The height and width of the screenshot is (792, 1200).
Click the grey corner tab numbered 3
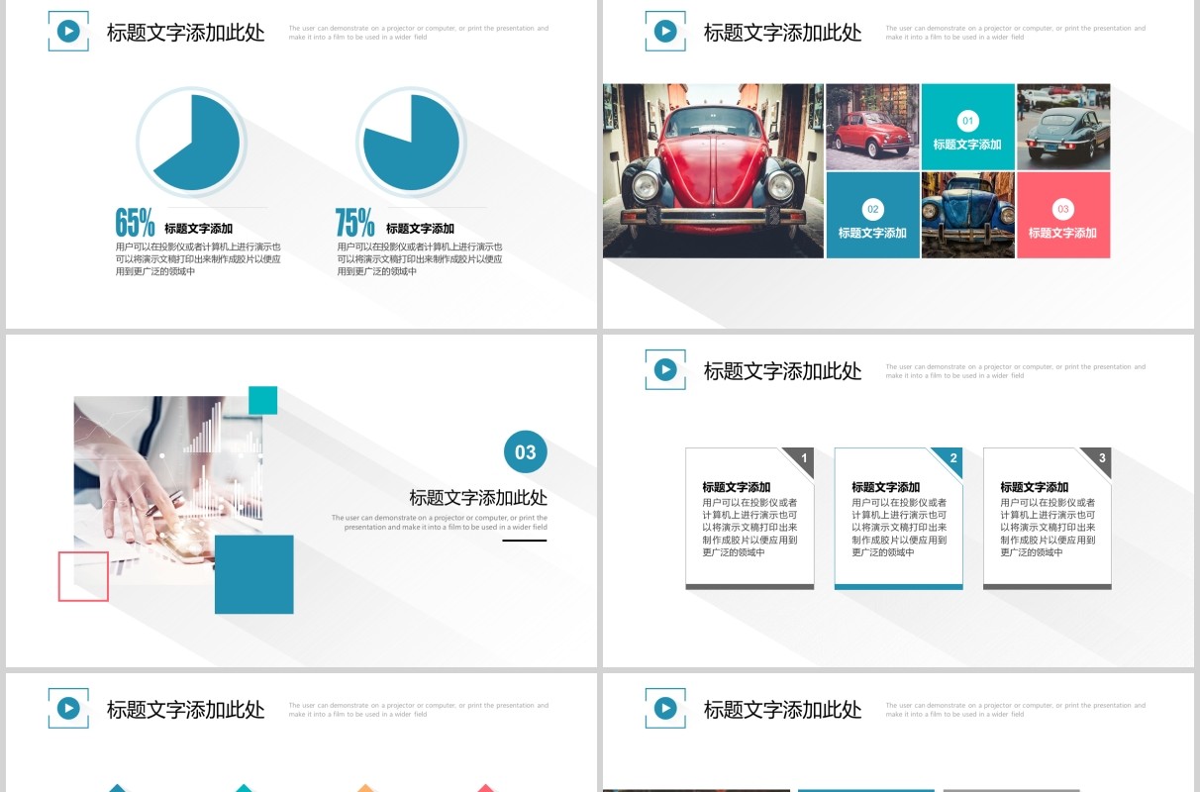point(1095,464)
